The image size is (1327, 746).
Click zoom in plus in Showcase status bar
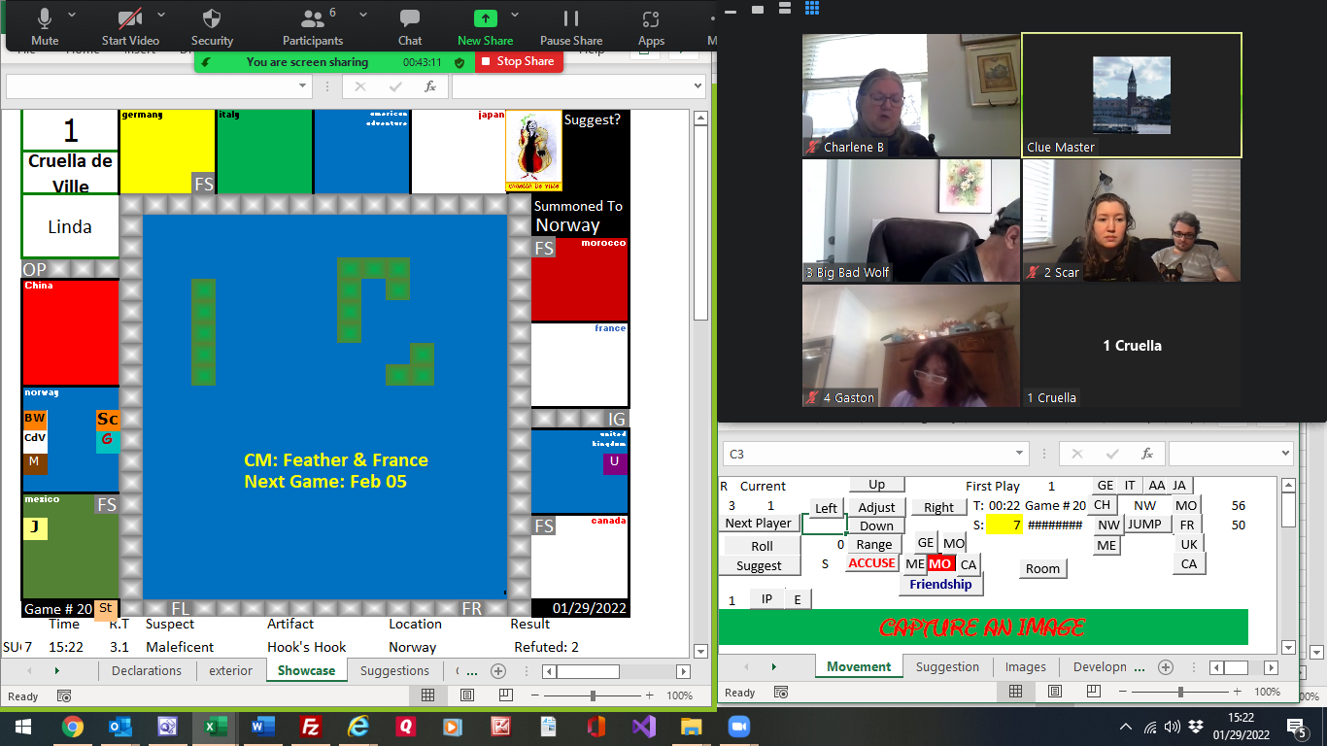point(649,695)
